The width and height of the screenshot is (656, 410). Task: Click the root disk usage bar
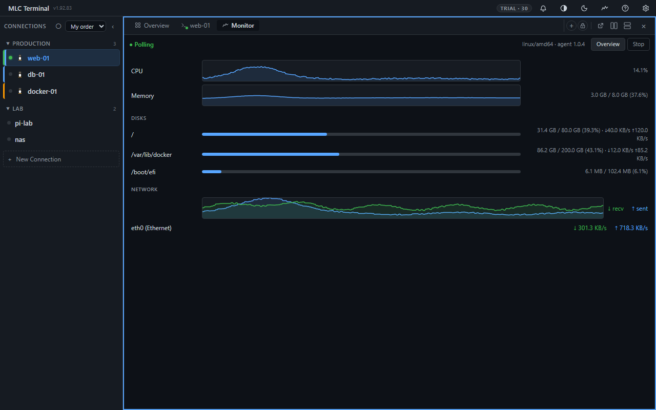pos(361,134)
